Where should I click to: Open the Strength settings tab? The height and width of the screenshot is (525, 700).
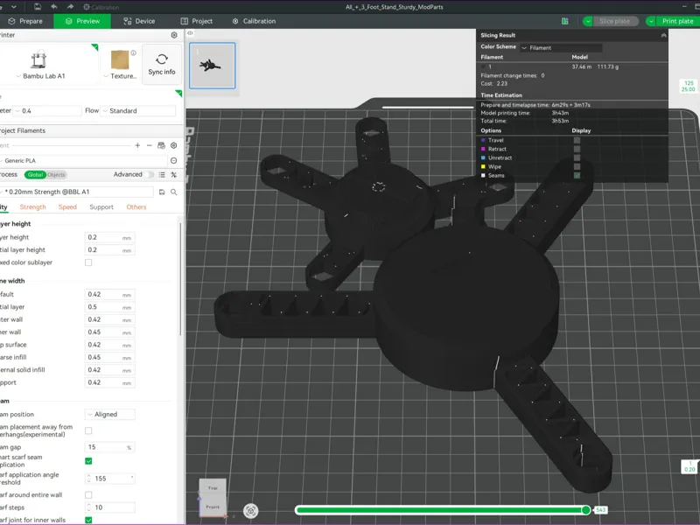coord(32,207)
